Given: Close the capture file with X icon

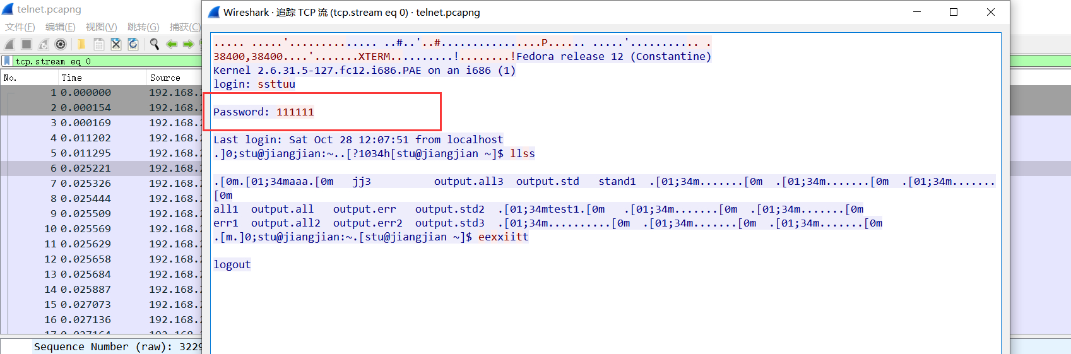Looking at the screenshot, I should 116,44.
